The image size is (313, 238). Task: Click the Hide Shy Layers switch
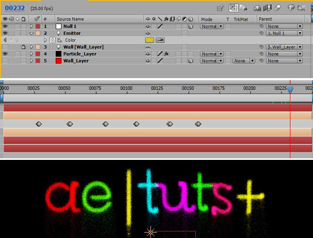point(257,8)
